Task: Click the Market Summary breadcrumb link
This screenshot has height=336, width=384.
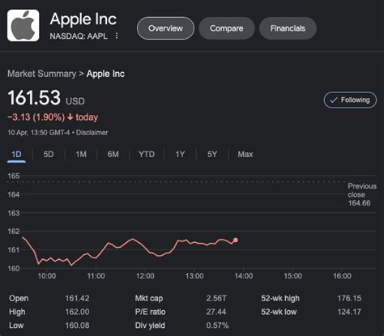Action: coord(42,74)
